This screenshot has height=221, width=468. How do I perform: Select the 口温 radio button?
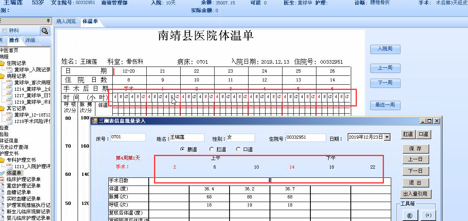click(238, 149)
